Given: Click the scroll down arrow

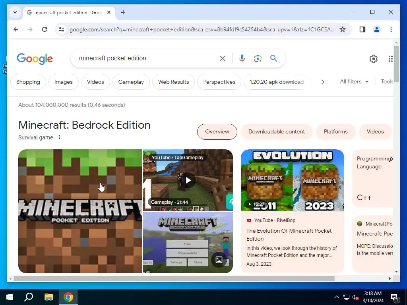Looking at the screenshot, I should point(396,272).
